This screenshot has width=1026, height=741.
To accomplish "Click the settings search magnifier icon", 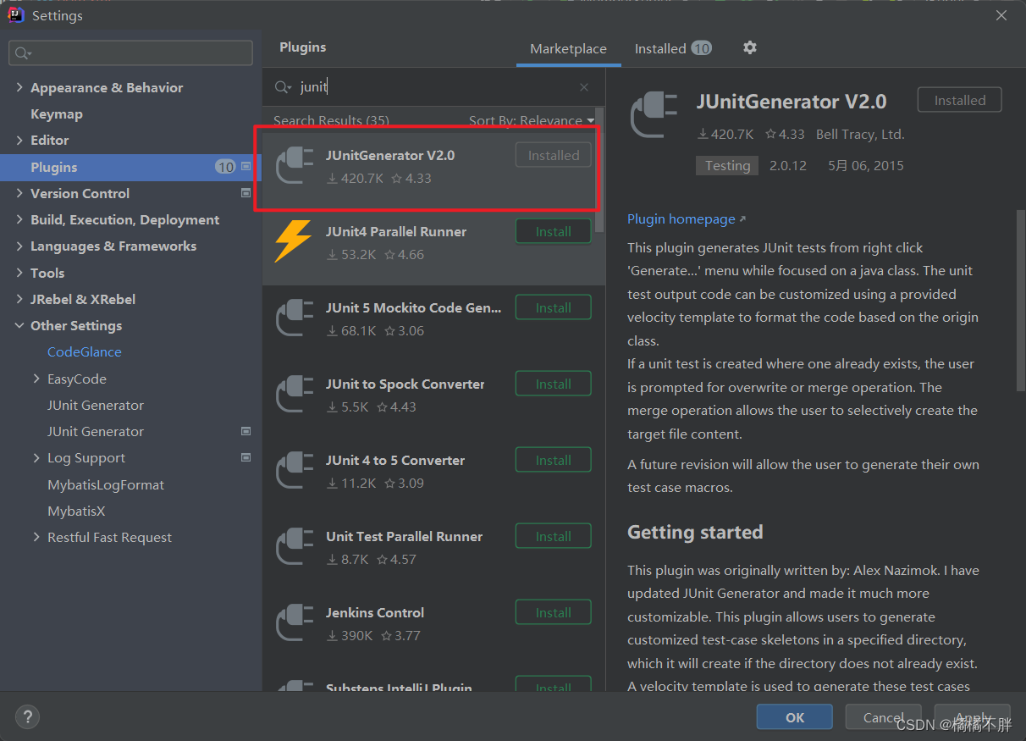I will pos(21,53).
